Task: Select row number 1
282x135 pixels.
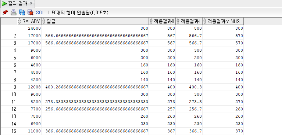Action: [x=9, y=28]
